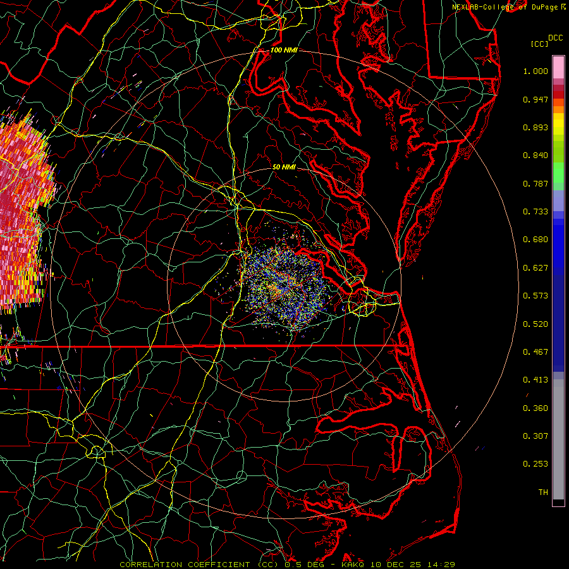Click the 0.573 legend value
569x569 pixels.
click(535, 296)
